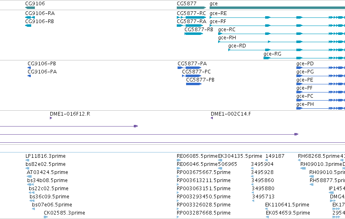The image size is (345, 219).
Task: Select protein CG5877-PB label
Action: click(200, 80)
